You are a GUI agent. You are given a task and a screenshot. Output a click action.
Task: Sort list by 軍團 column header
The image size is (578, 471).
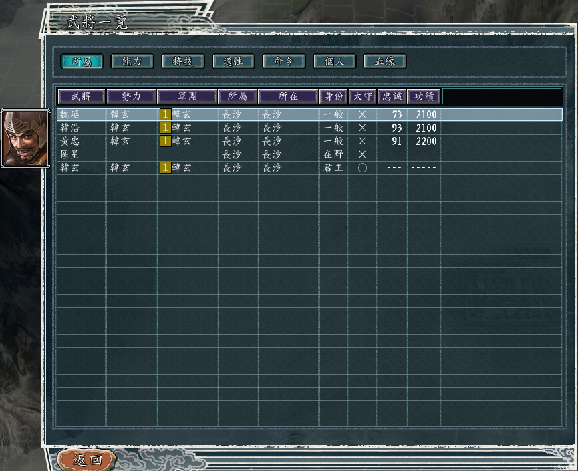pyautogui.click(x=188, y=96)
